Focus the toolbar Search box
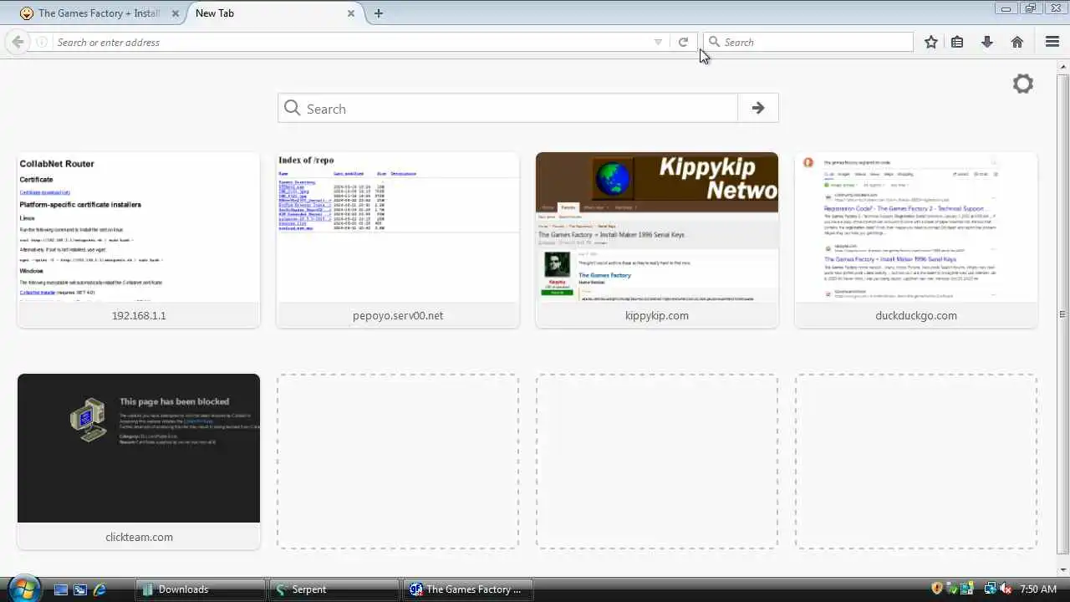1070x602 pixels. coord(808,42)
